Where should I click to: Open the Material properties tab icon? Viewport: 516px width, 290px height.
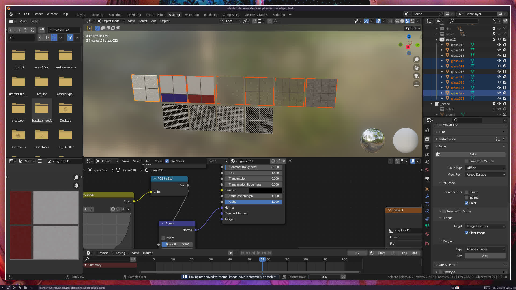pyautogui.click(x=427, y=234)
